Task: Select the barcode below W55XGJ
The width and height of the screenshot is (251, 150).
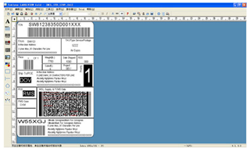Action: [32, 130]
